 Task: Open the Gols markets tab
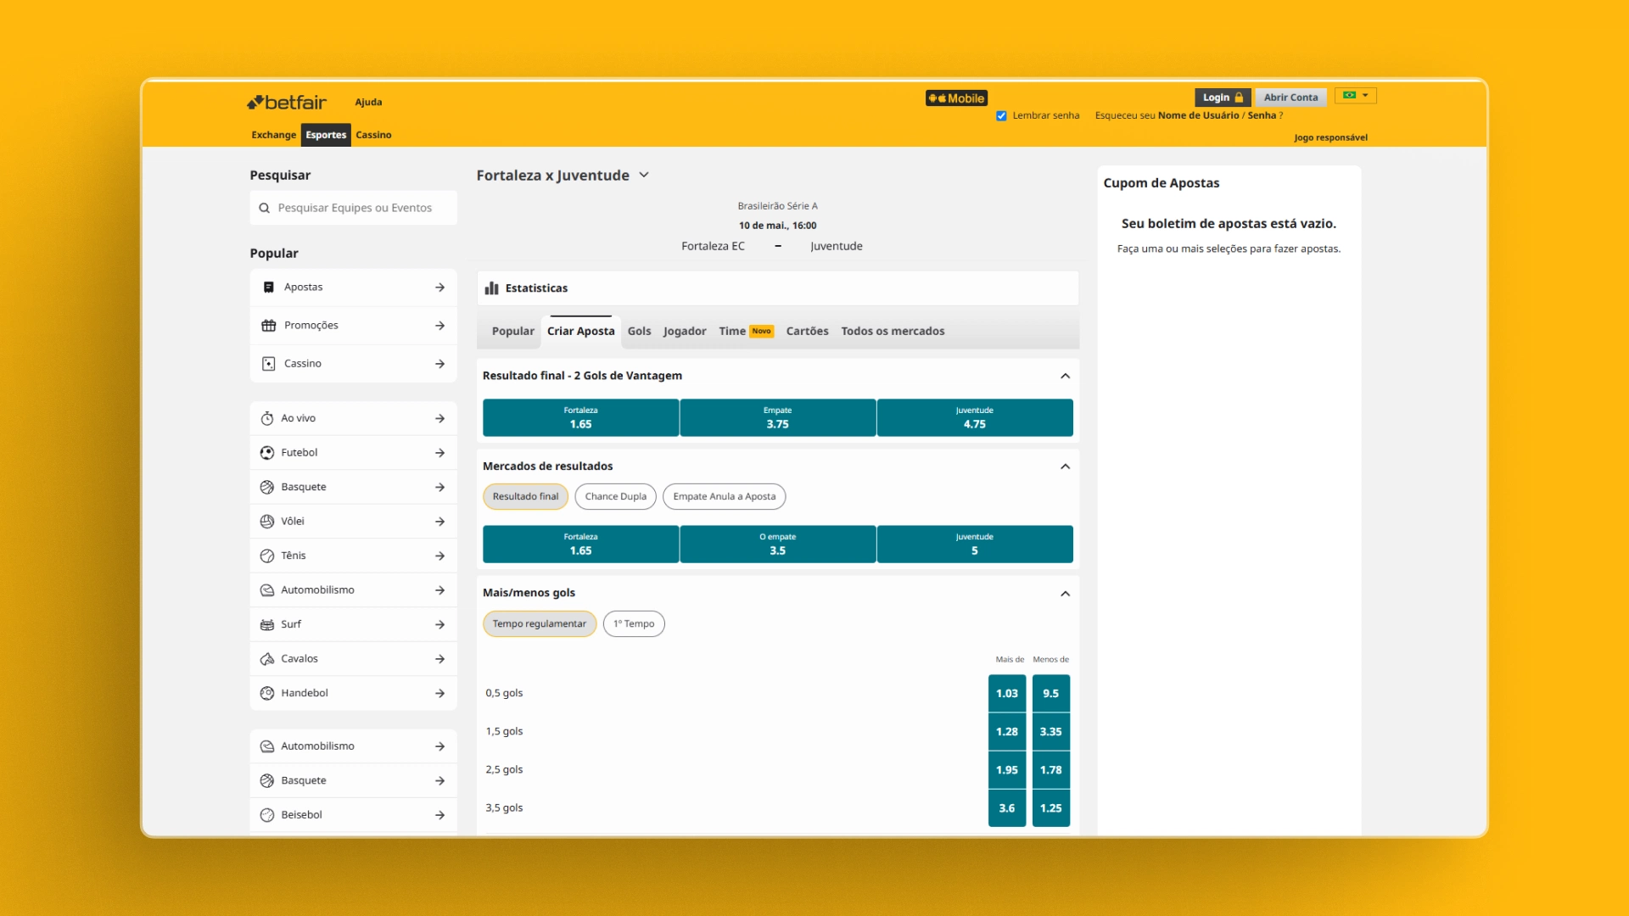point(639,332)
